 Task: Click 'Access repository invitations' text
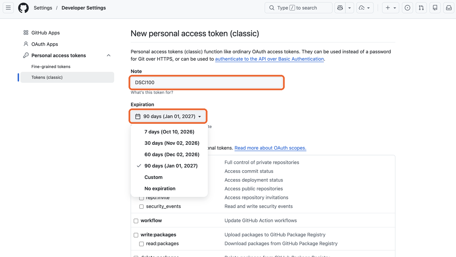click(256, 198)
